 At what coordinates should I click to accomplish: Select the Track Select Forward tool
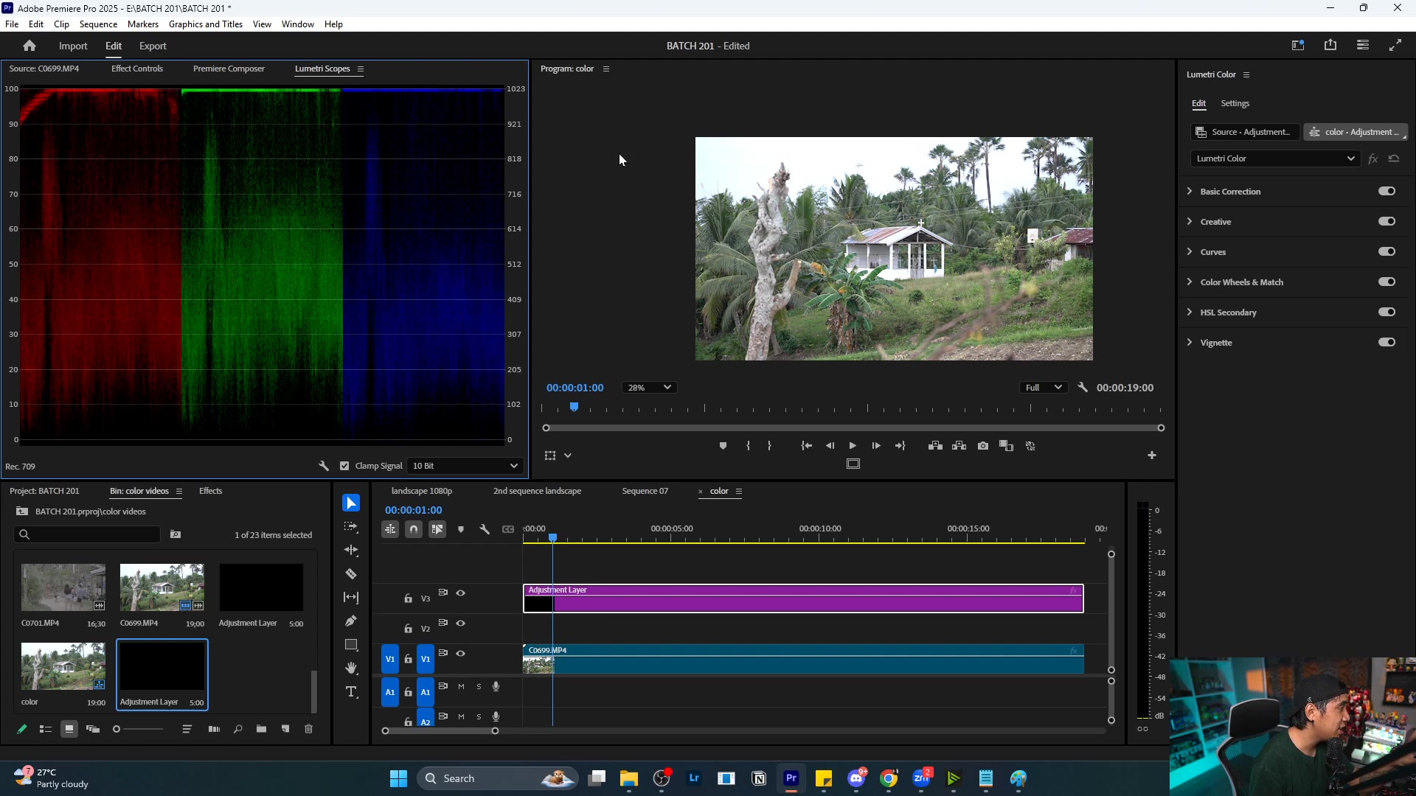tap(351, 527)
